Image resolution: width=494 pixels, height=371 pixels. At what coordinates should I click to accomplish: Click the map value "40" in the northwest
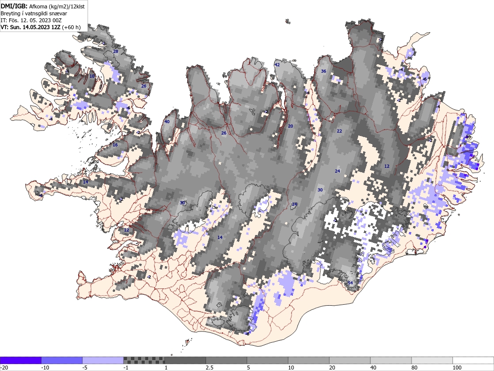[167, 122]
